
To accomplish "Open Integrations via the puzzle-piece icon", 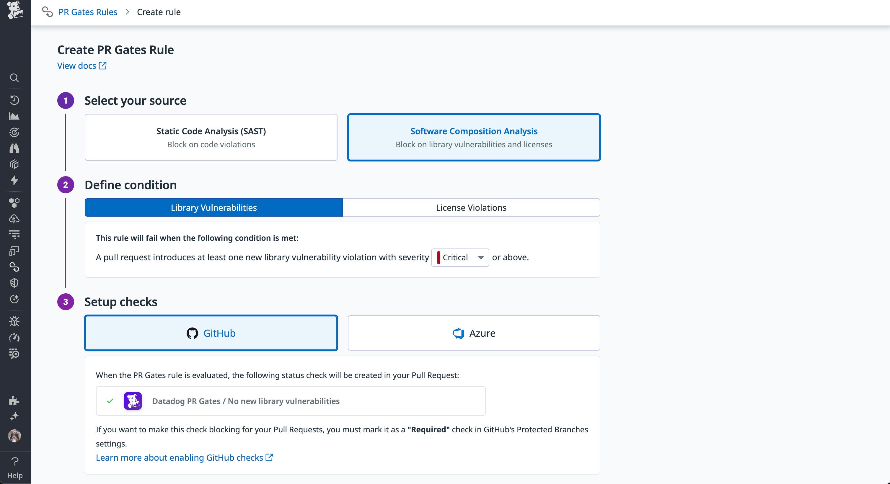I will (14, 401).
